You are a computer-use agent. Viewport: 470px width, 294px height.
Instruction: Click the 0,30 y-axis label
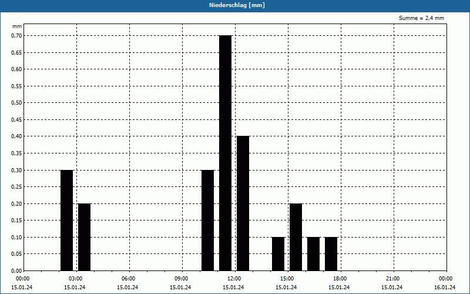coord(16,170)
